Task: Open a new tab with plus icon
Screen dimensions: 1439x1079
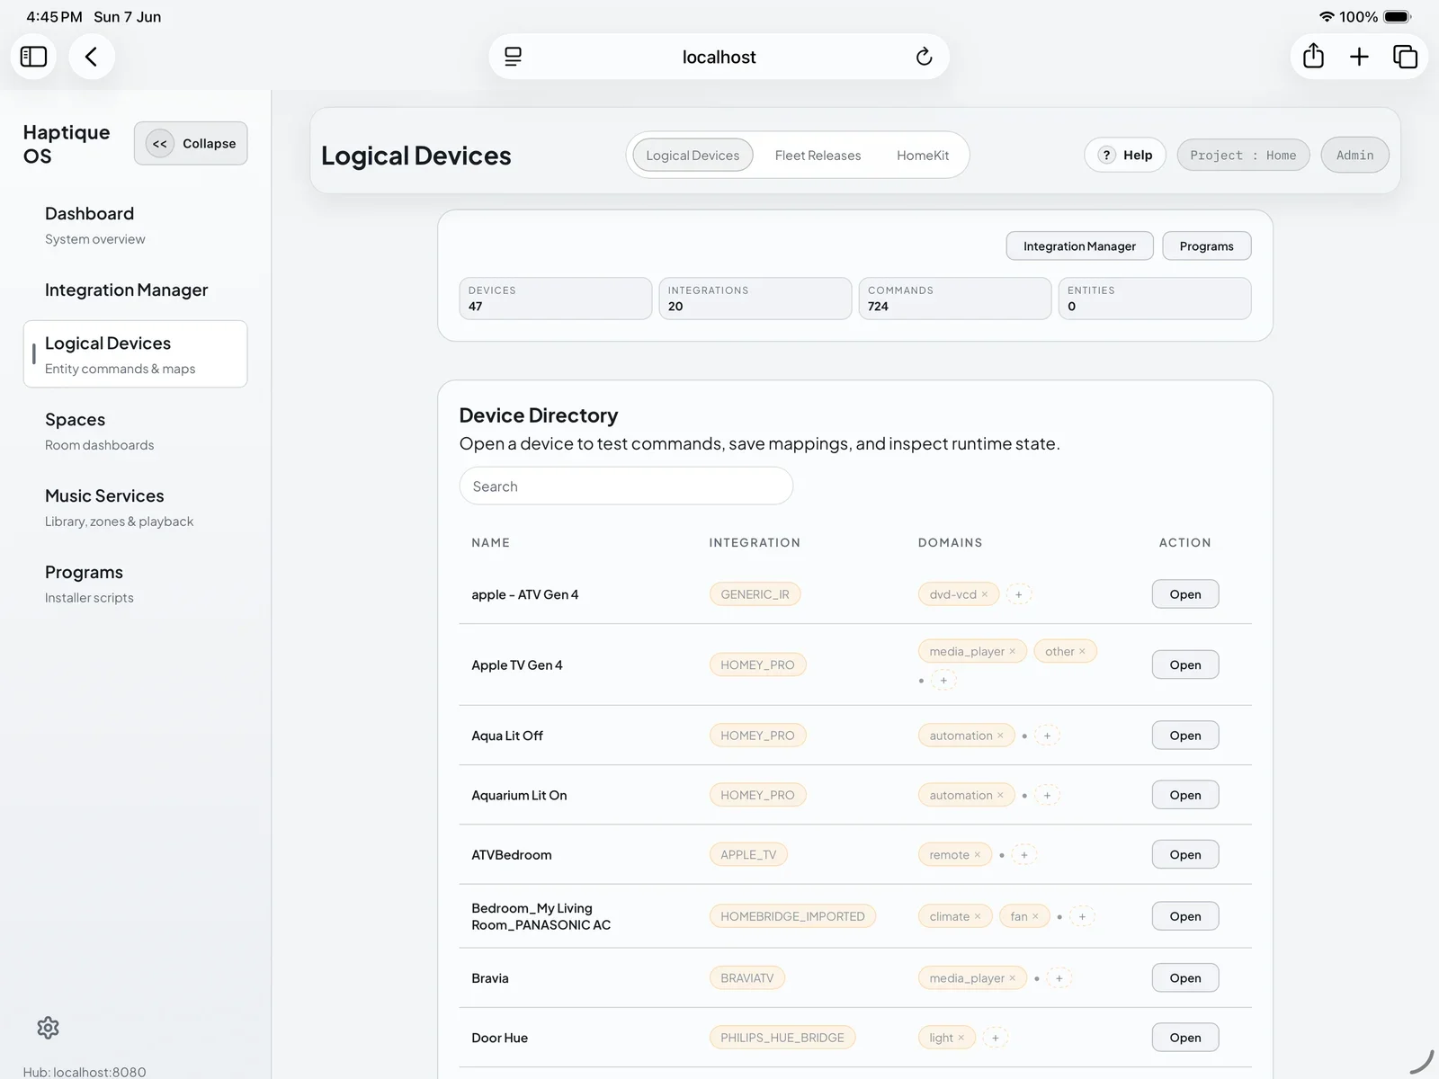Action: tap(1359, 57)
